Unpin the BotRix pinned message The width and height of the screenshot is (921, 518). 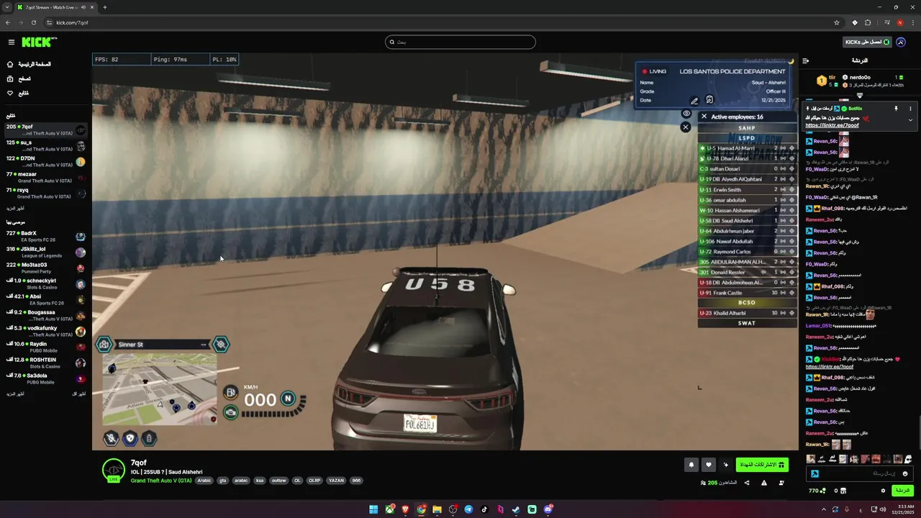click(896, 109)
